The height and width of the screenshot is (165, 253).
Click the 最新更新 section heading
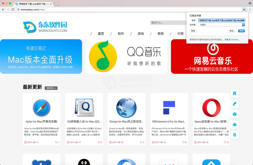32,87
